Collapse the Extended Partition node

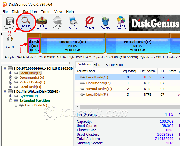pyautogui.click(x=10, y=101)
